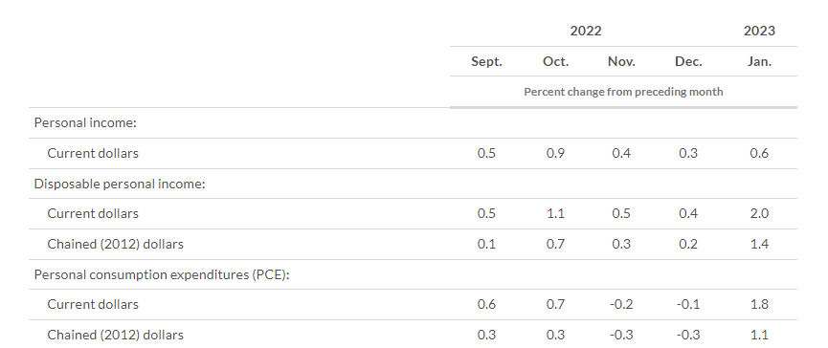Image resolution: width=828 pixels, height=348 pixels.
Task: Click 'Percent change from preceding month' subtitle
Action: point(623,92)
